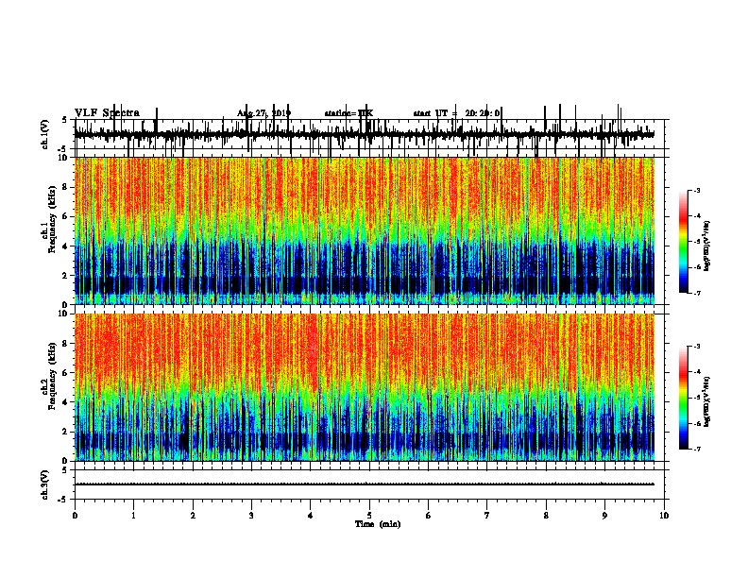This screenshot has height=578, width=748.
Task: Click the ch.1 color scale unit label
Action: click(x=707, y=246)
